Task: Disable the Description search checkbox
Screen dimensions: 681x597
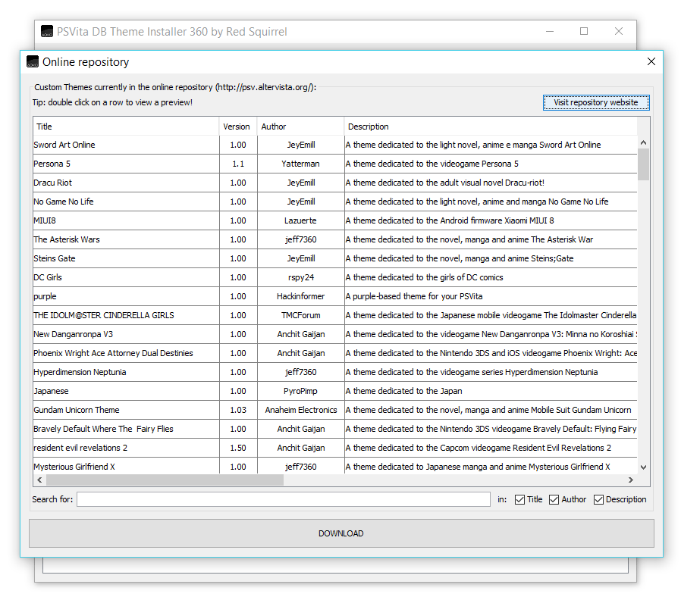Action: click(x=598, y=500)
